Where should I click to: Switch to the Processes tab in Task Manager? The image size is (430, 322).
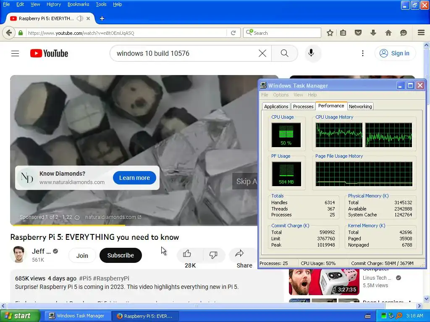(303, 106)
